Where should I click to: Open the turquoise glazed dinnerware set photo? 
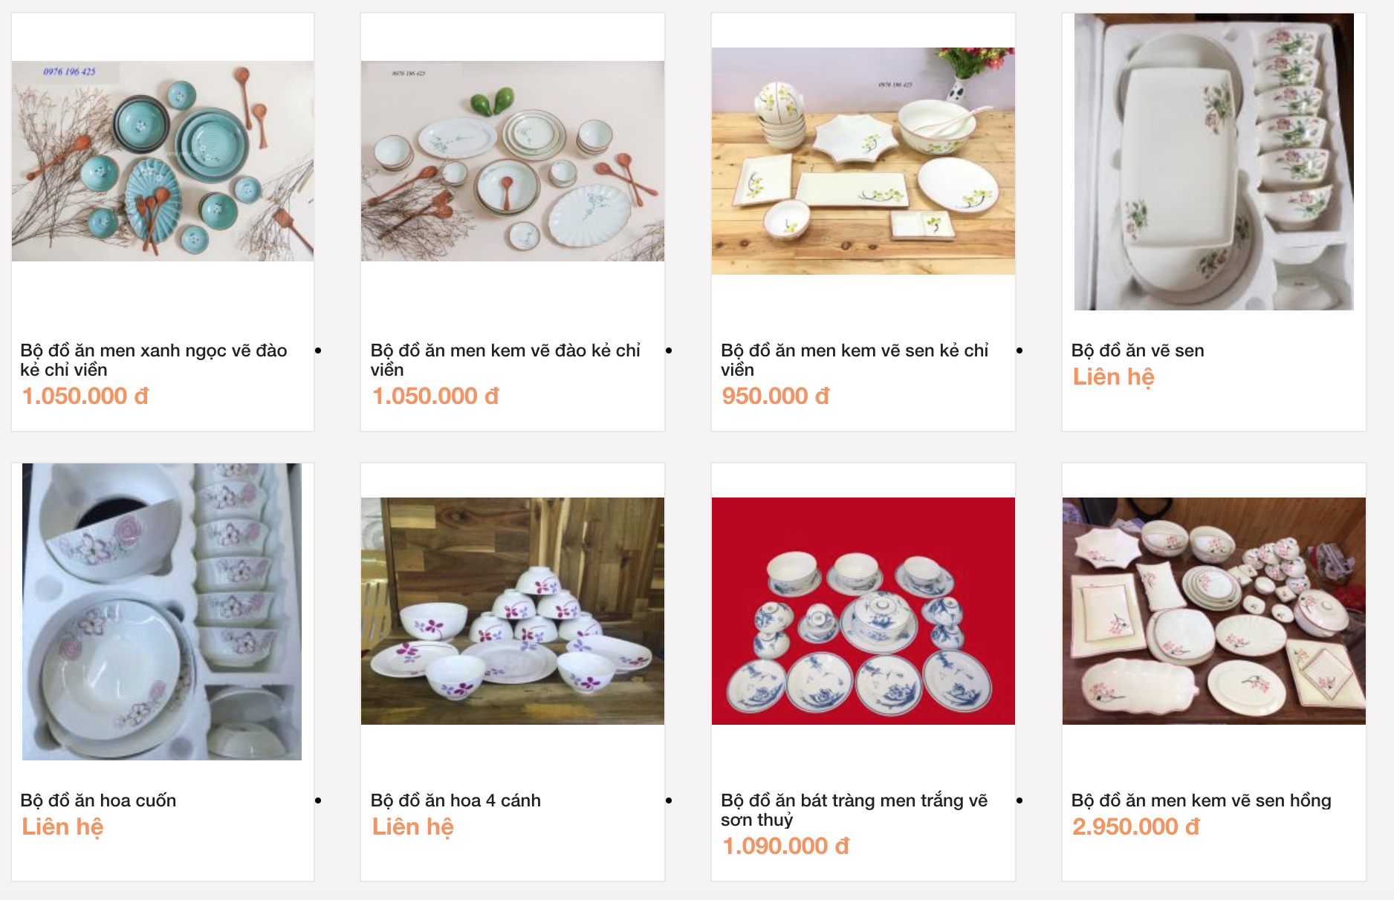(x=163, y=161)
